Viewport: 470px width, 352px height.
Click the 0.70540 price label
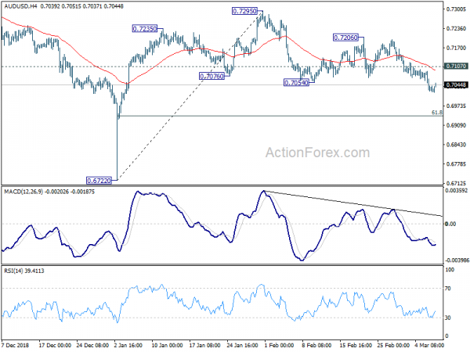click(x=296, y=83)
